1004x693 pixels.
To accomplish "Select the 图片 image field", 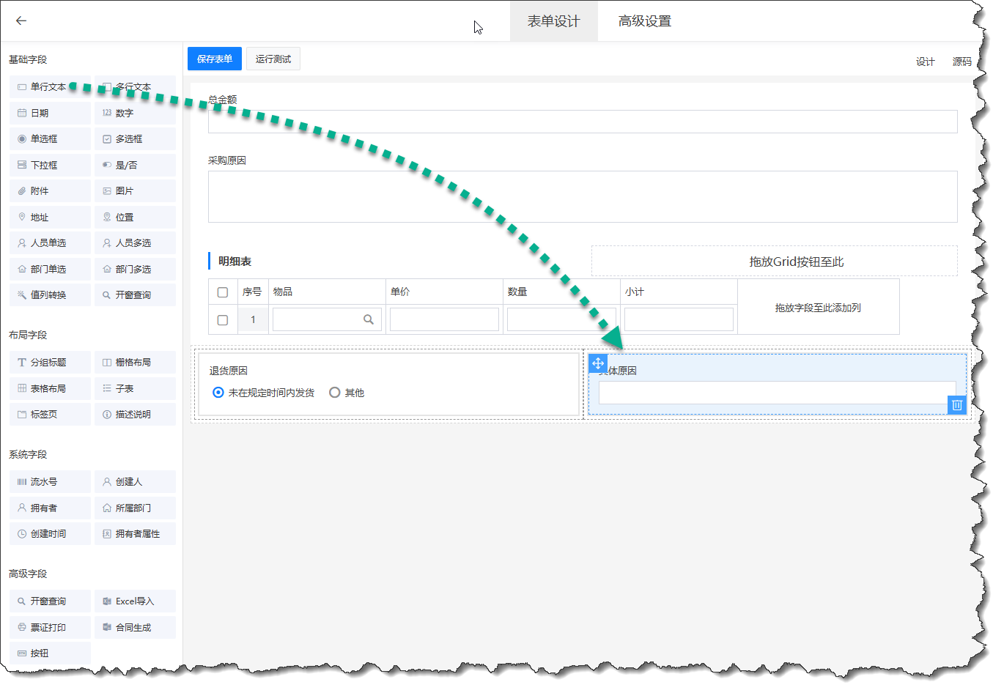I will click(135, 191).
